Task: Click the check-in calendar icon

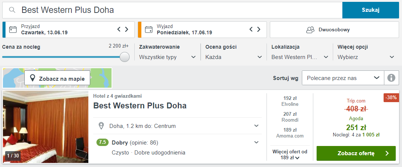Action: 13,29
